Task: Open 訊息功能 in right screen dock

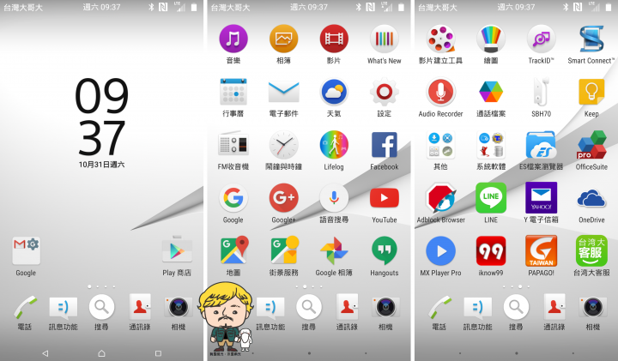Action: point(478,308)
